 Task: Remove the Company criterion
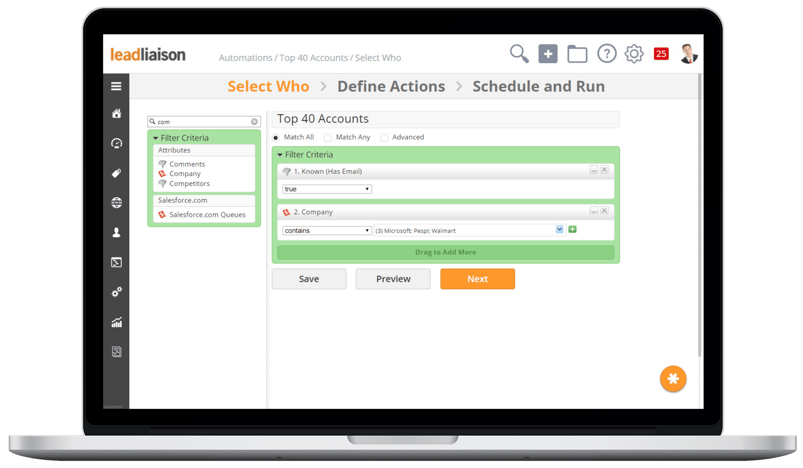point(604,210)
